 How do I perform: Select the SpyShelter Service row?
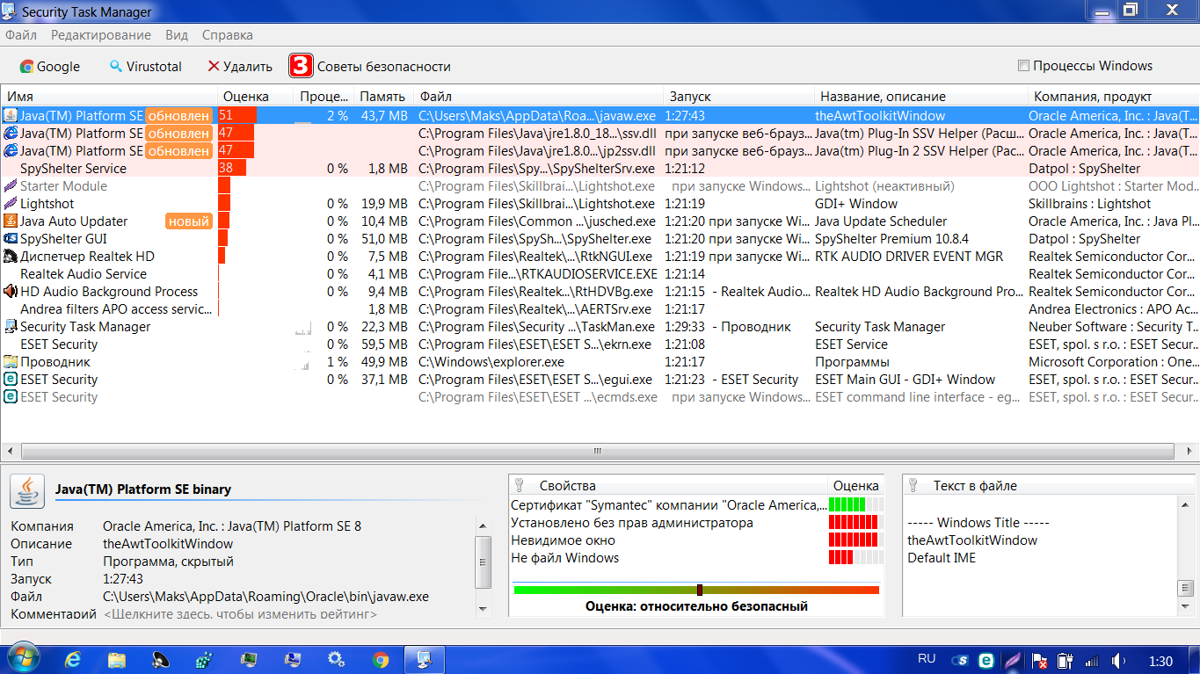pyautogui.click(x=600, y=168)
